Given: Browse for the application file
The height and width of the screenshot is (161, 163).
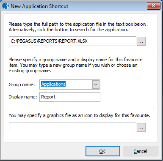Looking at the screenshot, I should [x=141, y=41].
